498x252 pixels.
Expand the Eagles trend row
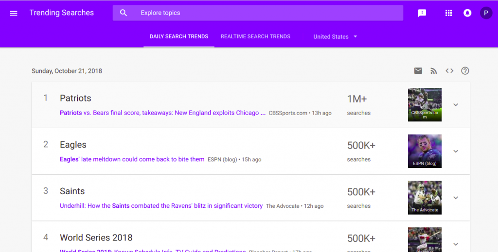tap(456, 151)
